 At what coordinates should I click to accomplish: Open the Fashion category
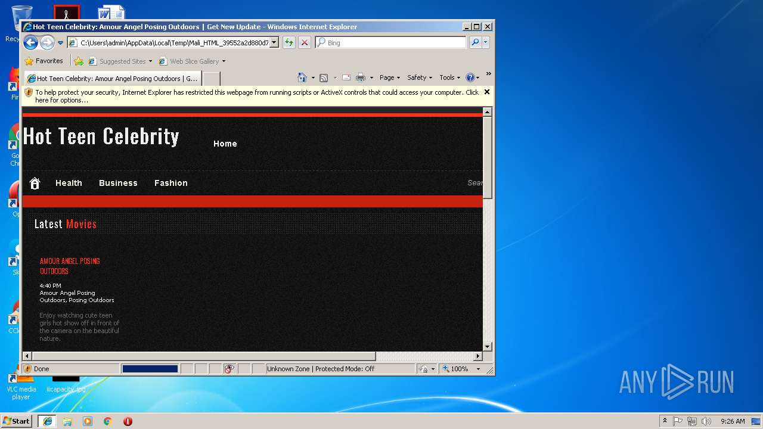[x=171, y=183]
